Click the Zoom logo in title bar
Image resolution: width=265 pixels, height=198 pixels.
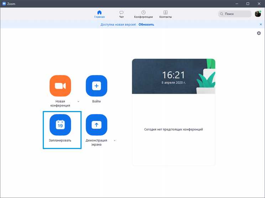pyautogui.click(x=4, y=4)
